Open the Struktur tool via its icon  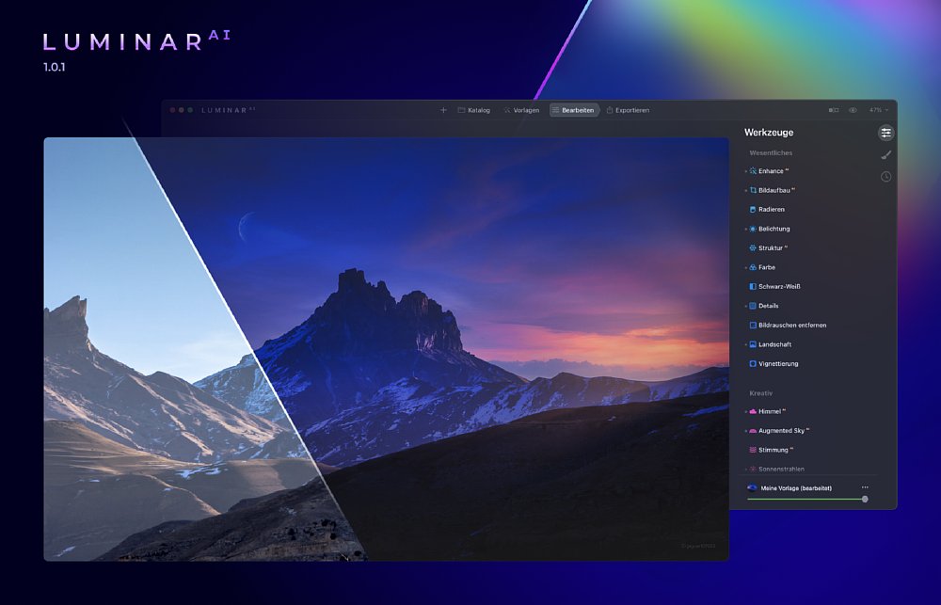pos(753,247)
